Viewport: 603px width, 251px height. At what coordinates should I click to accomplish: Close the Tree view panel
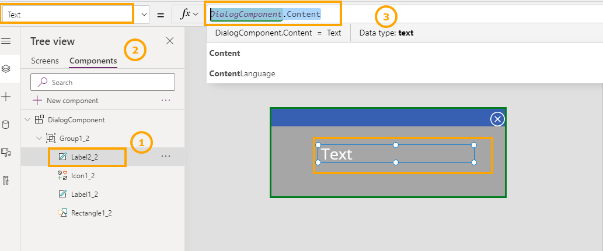[x=170, y=41]
